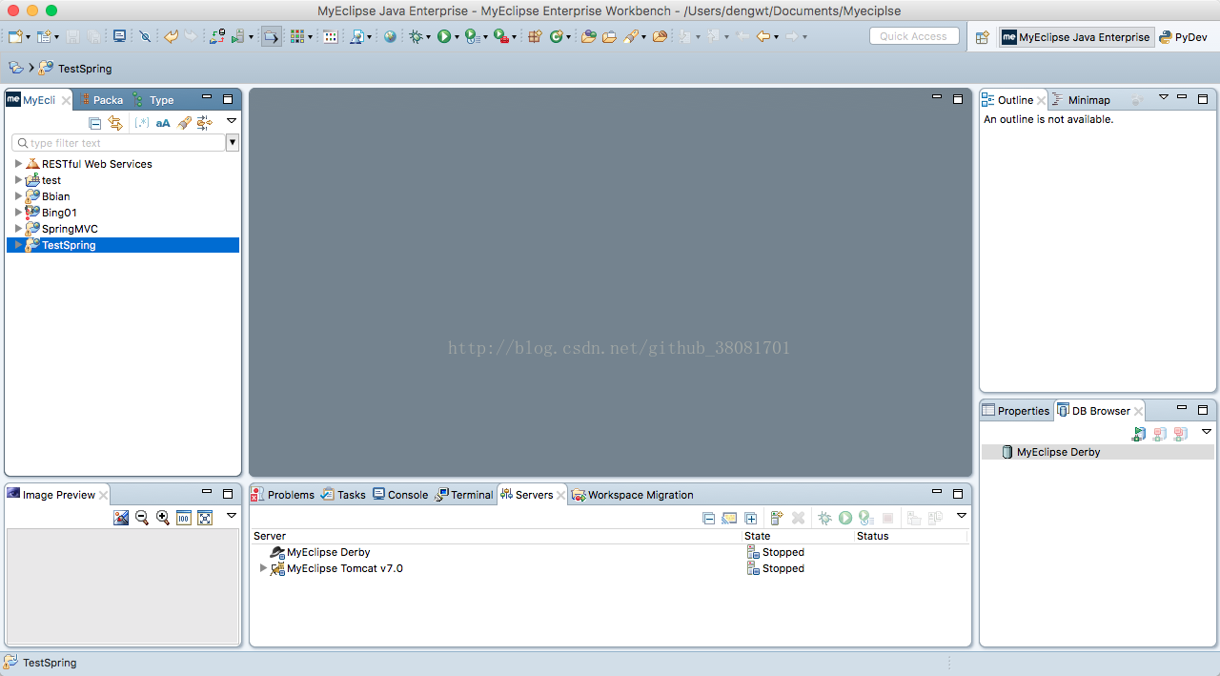1220x676 pixels.
Task: Open the filter text history dropdown
Action: 233,143
